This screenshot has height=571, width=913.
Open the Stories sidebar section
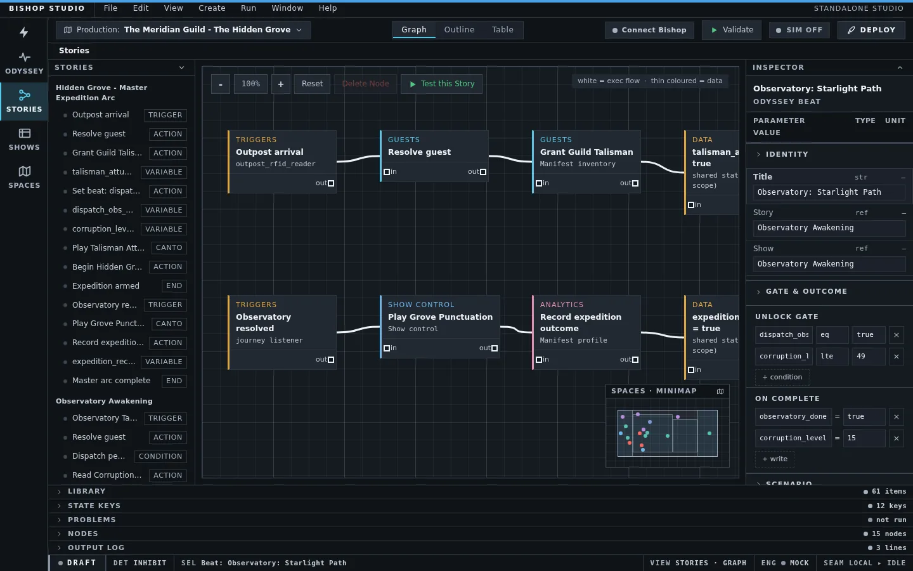coord(24,101)
